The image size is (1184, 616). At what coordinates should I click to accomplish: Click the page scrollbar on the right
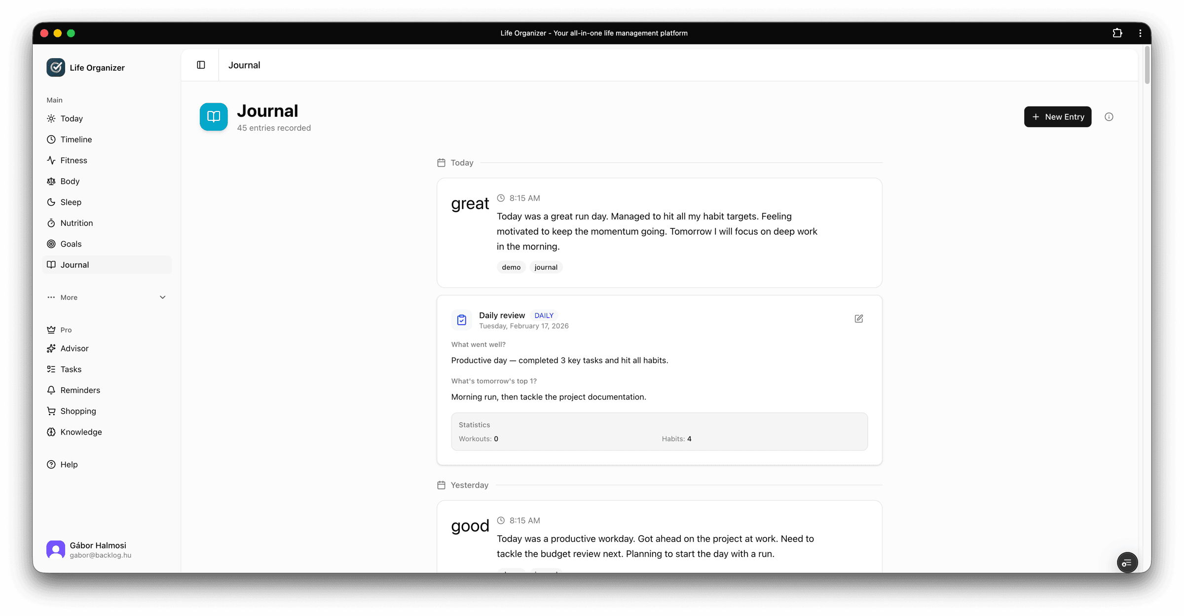(1147, 64)
